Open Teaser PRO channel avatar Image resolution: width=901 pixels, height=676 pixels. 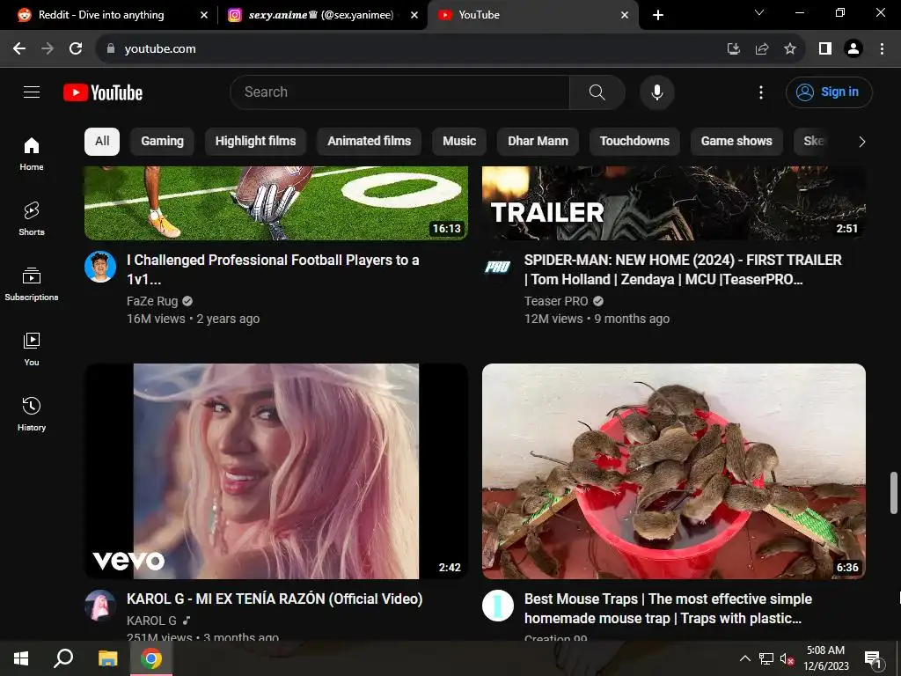pos(498,267)
